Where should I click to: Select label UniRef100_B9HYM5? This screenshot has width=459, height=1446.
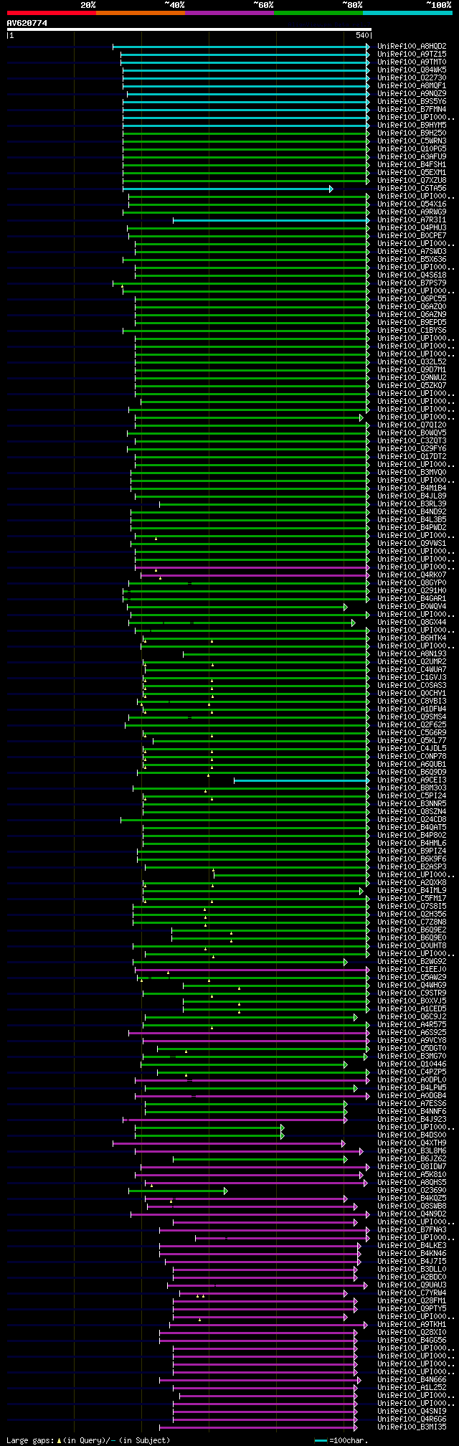click(x=412, y=126)
